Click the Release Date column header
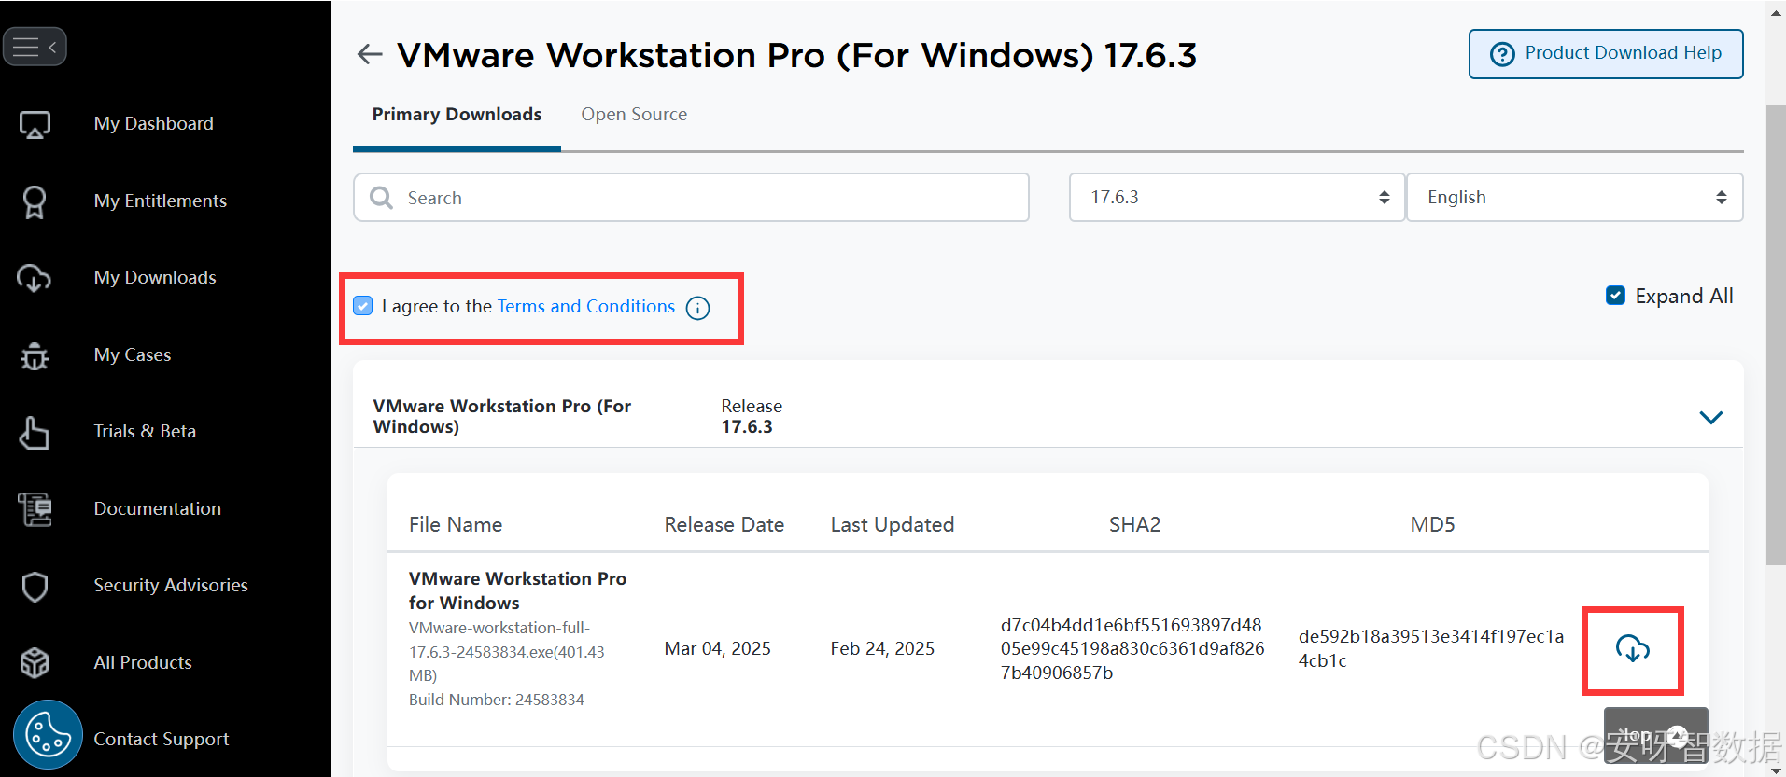1786x777 pixels. (x=724, y=525)
